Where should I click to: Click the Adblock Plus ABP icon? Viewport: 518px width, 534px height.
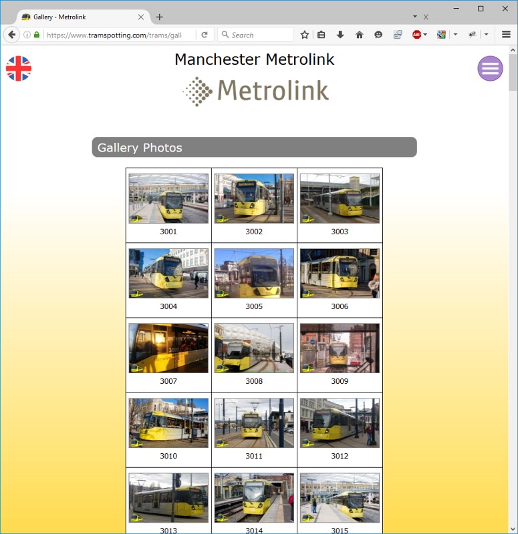click(416, 35)
